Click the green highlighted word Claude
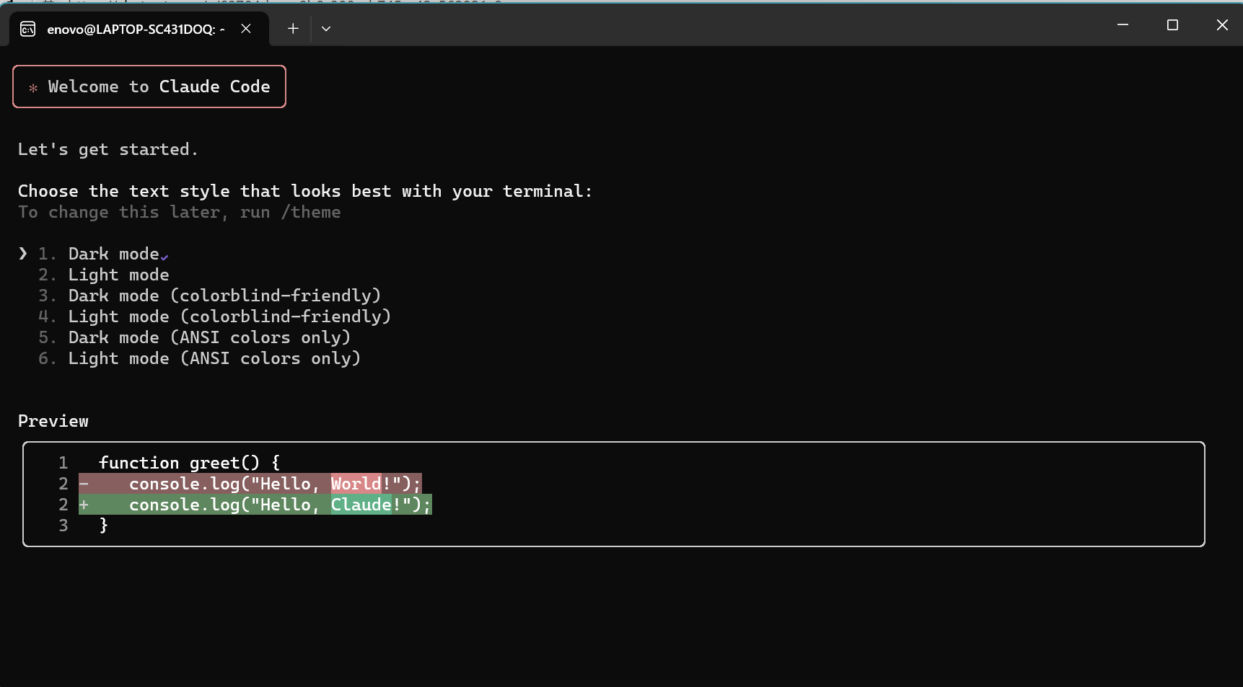1243x687 pixels. click(361, 505)
